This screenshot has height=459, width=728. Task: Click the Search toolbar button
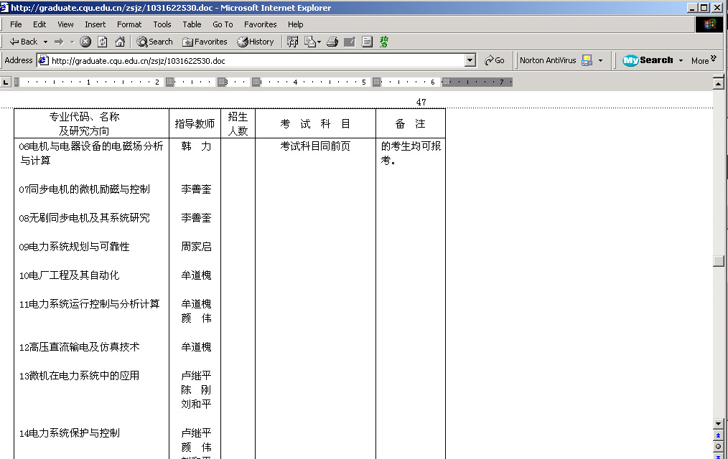154,42
